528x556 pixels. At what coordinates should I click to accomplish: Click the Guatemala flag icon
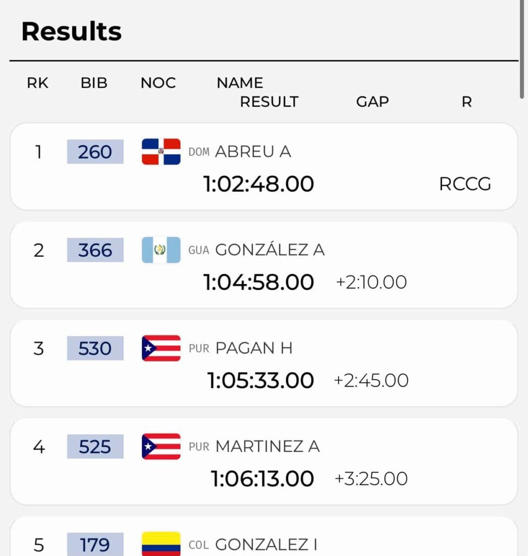161,250
